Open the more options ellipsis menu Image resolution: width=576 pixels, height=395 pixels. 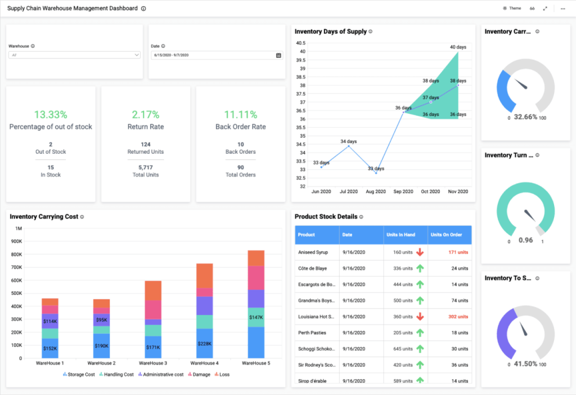[x=562, y=8]
